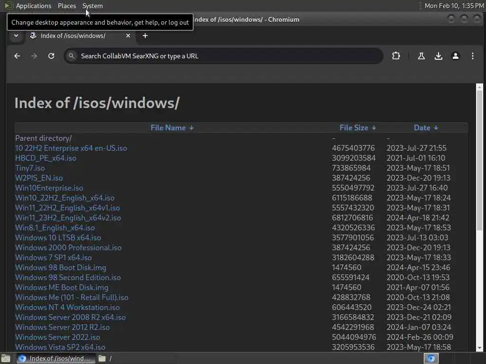Open the Extensions puzzle icon
The image size is (486, 364).
point(396,56)
